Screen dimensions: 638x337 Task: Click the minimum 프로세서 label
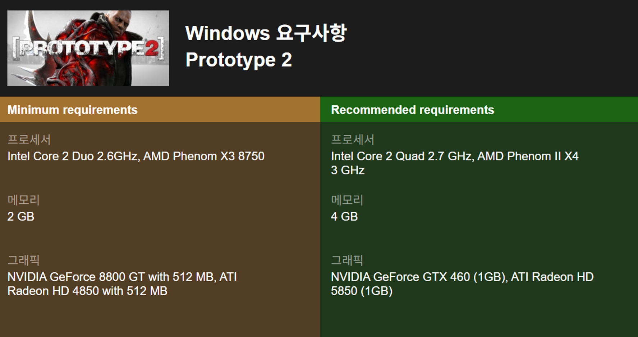[x=29, y=139]
